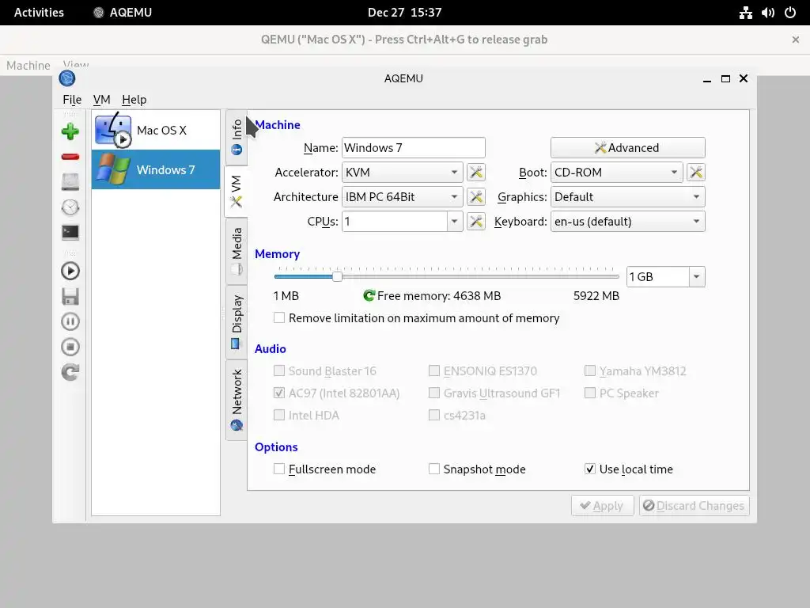
Task: Open the Help menu
Action: point(134,99)
